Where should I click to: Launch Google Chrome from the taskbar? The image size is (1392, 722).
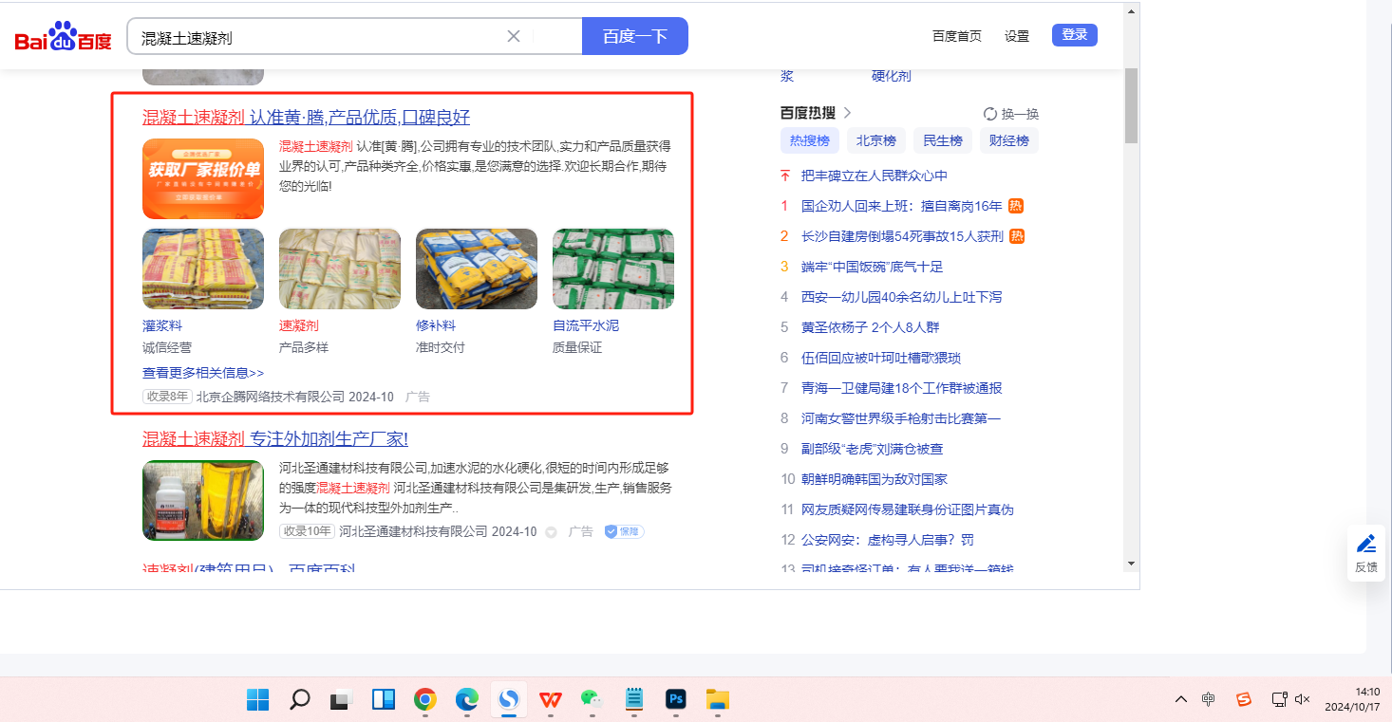424,700
